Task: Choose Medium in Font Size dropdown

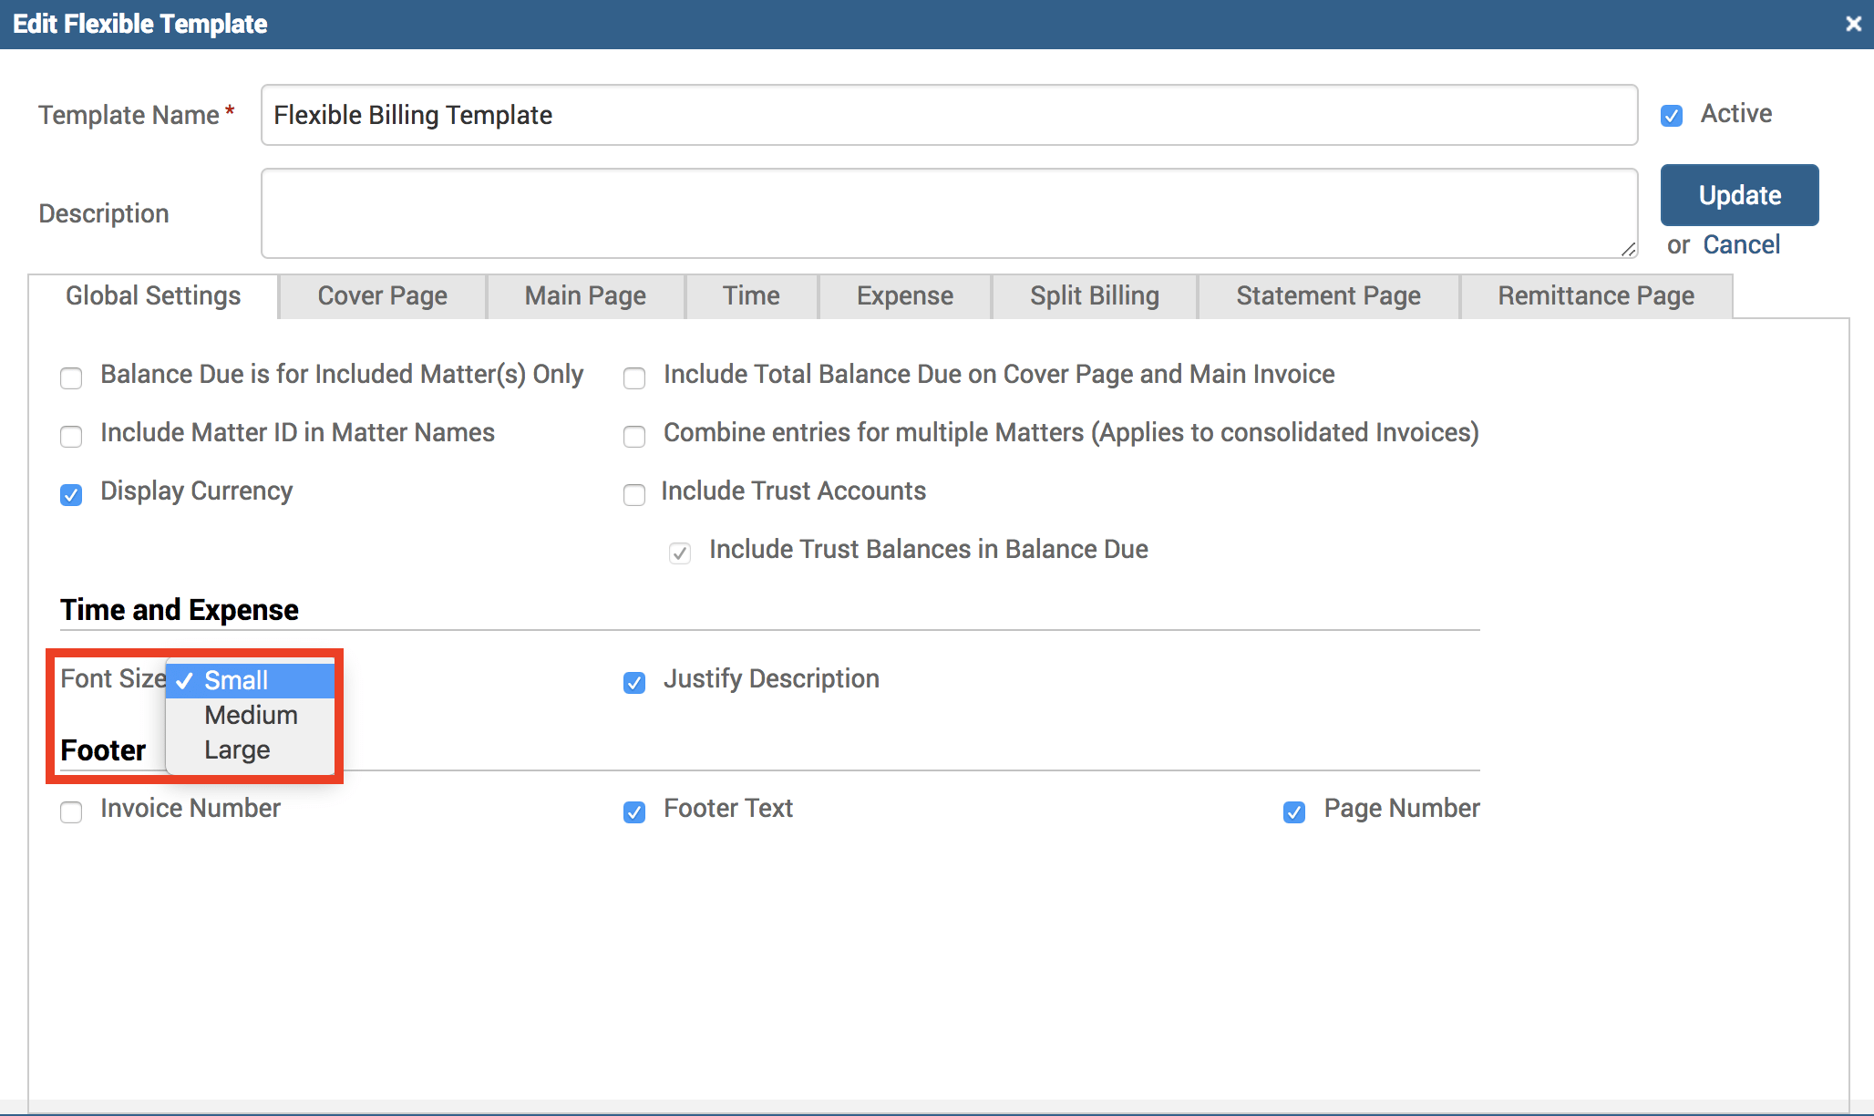Action: (251, 715)
